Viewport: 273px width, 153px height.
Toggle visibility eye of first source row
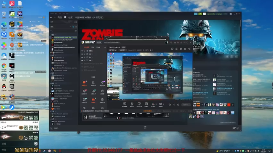pos(82,51)
